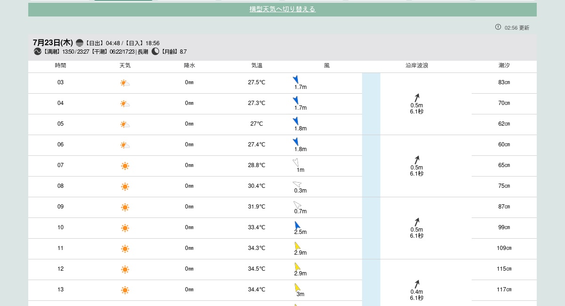Click the wind speed 3m value
565x306 pixels.
pyautogui.click(x=300, y=294)
